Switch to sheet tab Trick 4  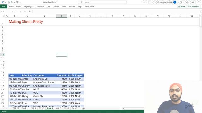[33, 108]
